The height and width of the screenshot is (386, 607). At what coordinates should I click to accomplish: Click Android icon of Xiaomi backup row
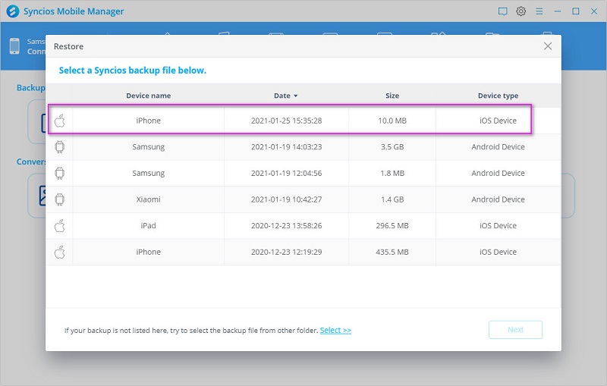coord(60,199)
